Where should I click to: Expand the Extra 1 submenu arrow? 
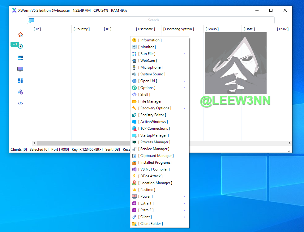pyautogui.click(x=184, y=203)
